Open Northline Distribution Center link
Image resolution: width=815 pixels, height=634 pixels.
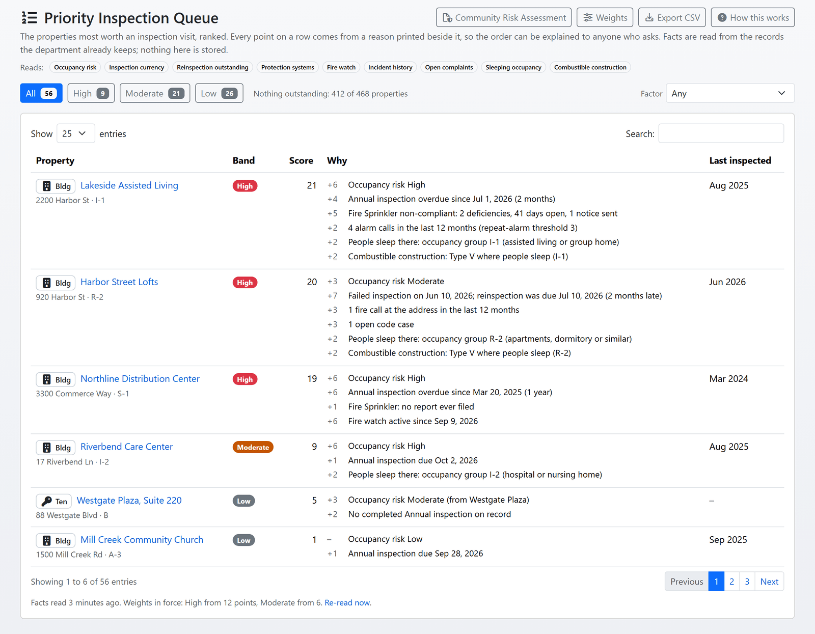(x=140, y=379)
